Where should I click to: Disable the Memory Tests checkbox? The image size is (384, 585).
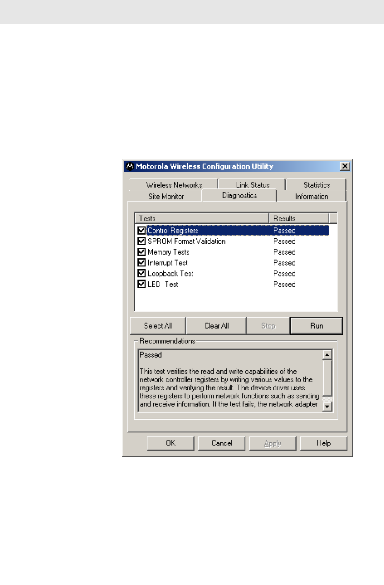click(x=142, y=252)
